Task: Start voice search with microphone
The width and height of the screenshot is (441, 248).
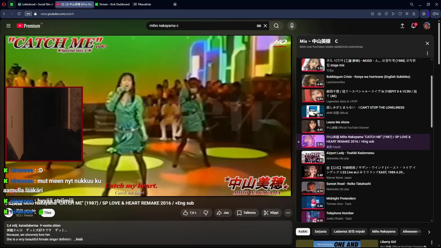Action: [292, 26]
